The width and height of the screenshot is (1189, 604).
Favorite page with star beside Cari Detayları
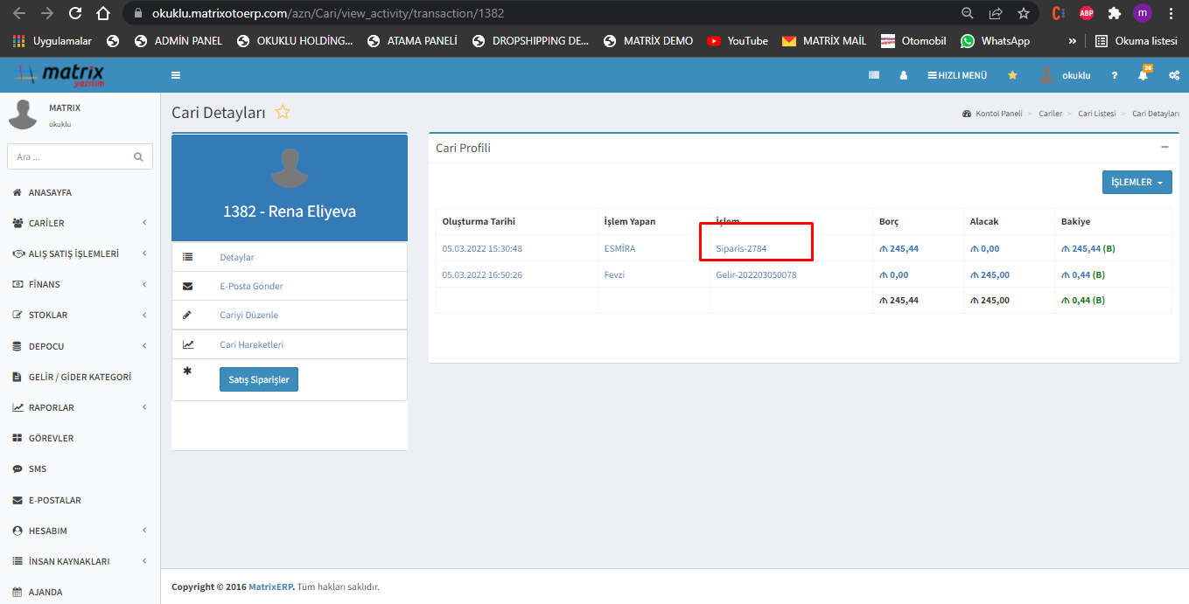tap(283, 112)
